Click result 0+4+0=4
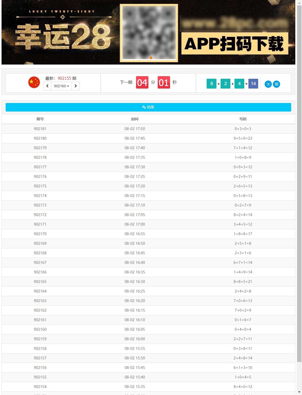Image resolution: width=302 pixels, height=395 pixels. [243, 329]
